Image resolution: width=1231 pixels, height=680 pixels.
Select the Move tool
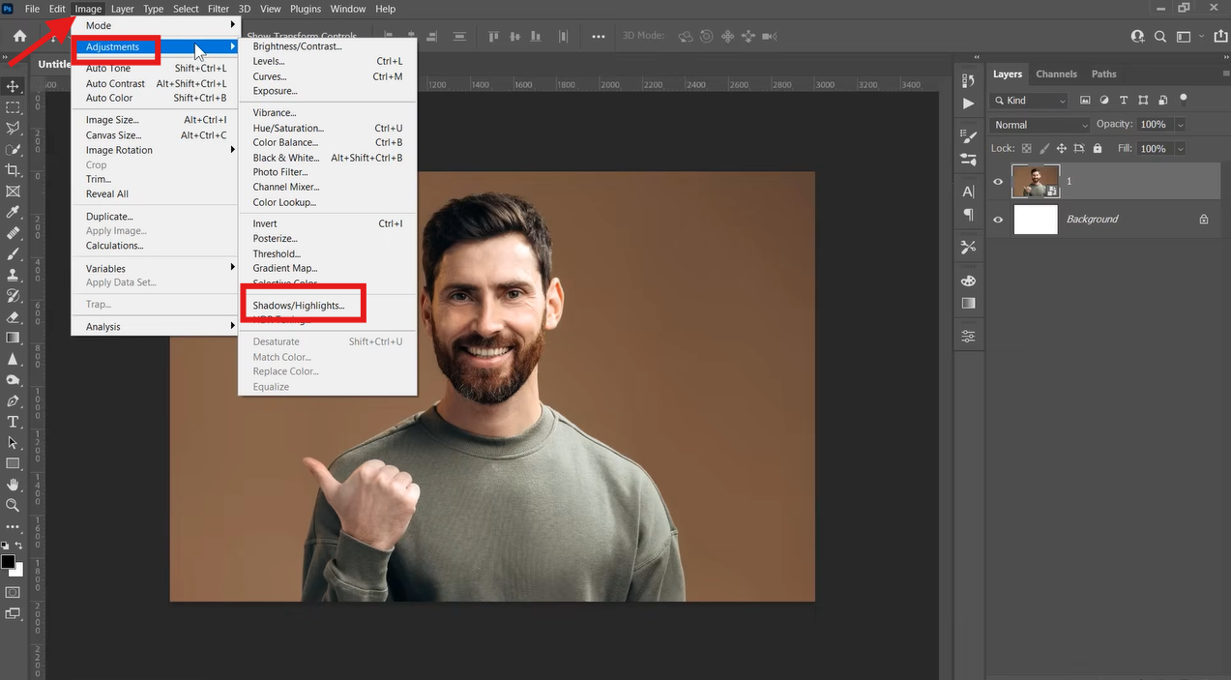pyautogui.click(x=14, y=86)
